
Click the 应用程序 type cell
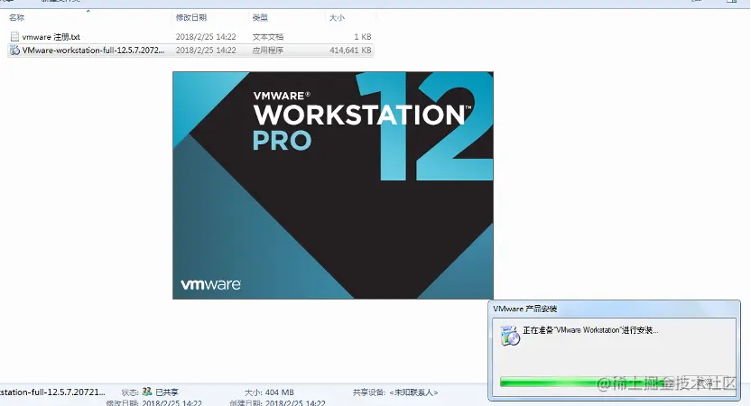268,51
